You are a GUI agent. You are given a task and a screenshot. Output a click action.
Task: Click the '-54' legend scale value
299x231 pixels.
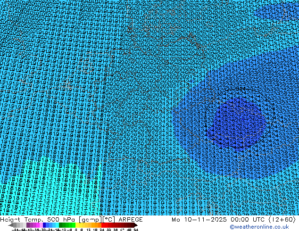click(x=15, y=230)
